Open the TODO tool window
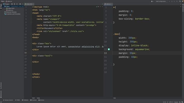This screenshot has height=103, width=184. [x=18, y=100]
